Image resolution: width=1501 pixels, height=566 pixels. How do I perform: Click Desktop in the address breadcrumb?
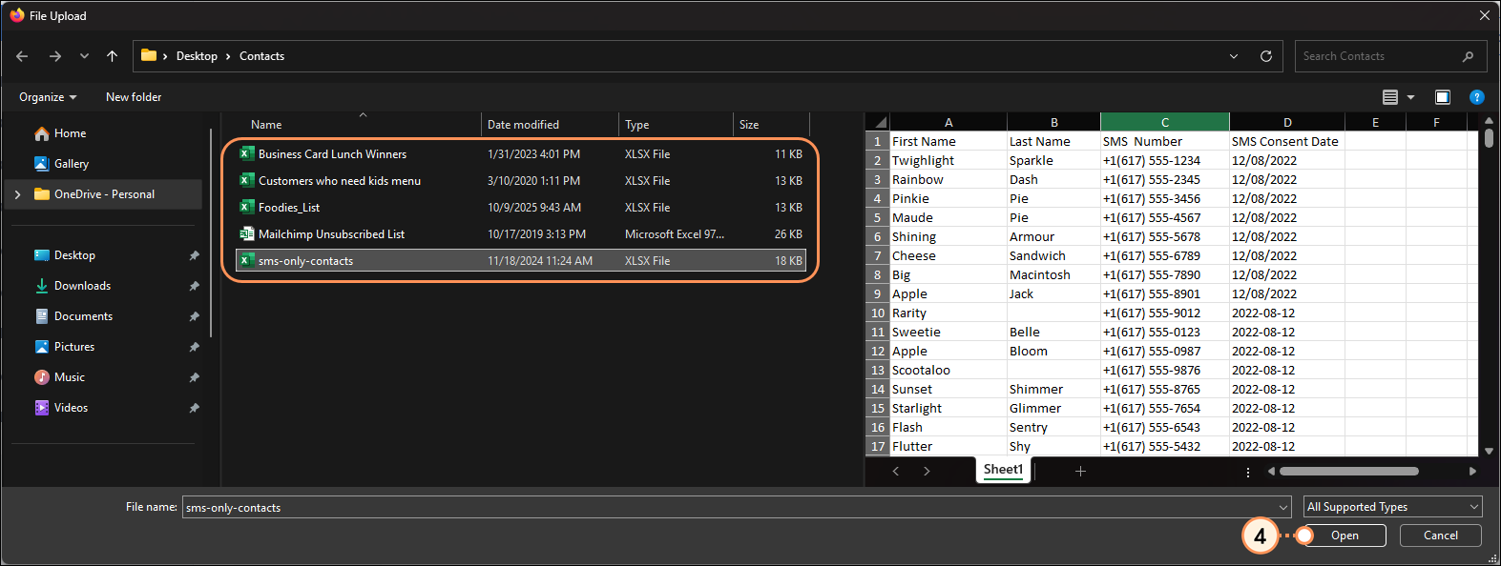tap(197, 56)
